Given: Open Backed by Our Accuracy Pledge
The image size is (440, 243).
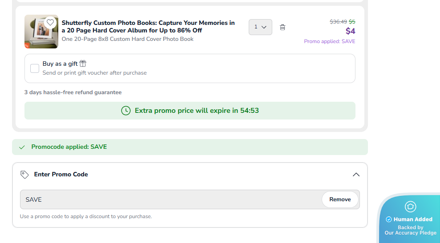Looking at the screenshot, I should (410, 230).
